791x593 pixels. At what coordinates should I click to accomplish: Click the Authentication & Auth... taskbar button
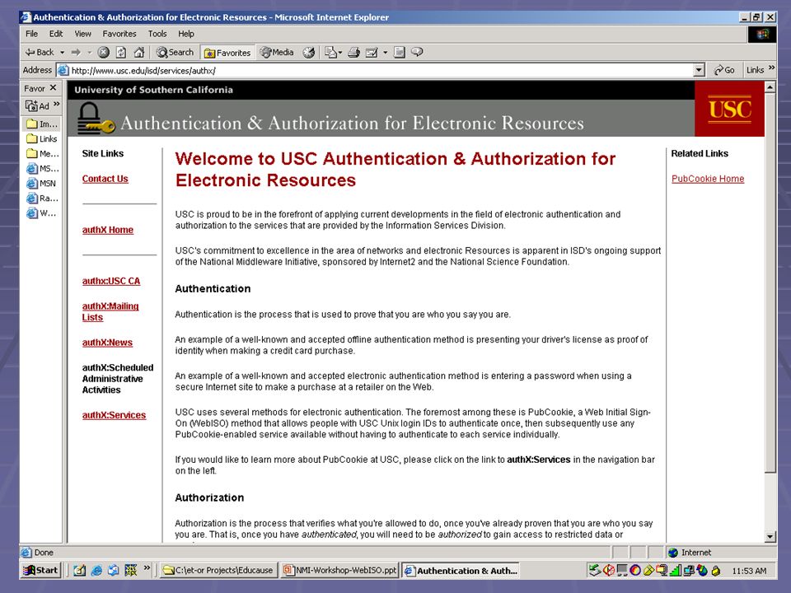pyautogui.click(x=461, y=570)
